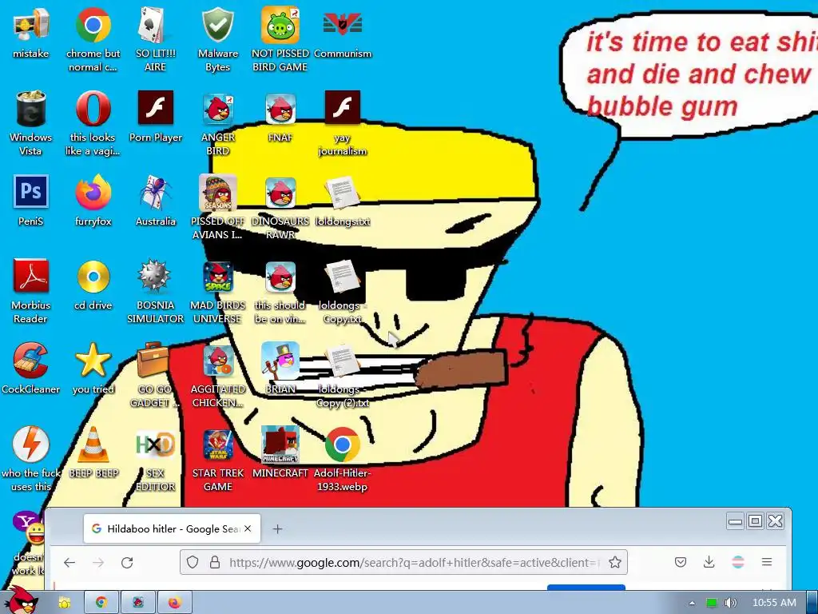Open the 'BOSNIA SIMULATOR' Minesweeper icon

(x=155, y=276)
